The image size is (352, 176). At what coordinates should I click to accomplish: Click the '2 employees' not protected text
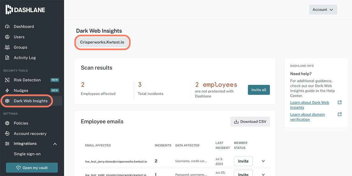216,85
